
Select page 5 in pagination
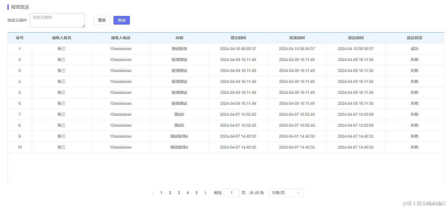point(196,193)
